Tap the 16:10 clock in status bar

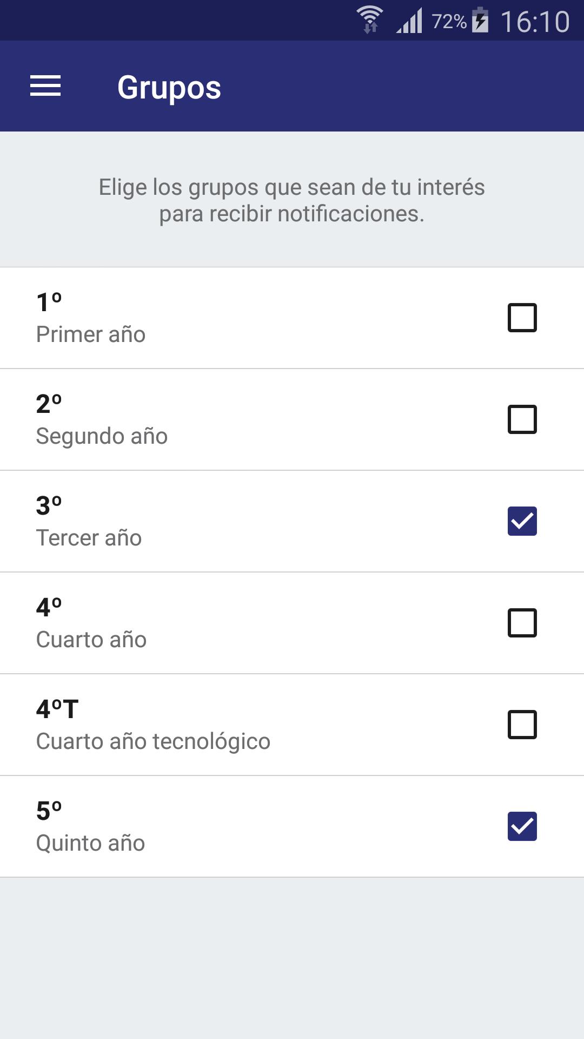point(535,22)
